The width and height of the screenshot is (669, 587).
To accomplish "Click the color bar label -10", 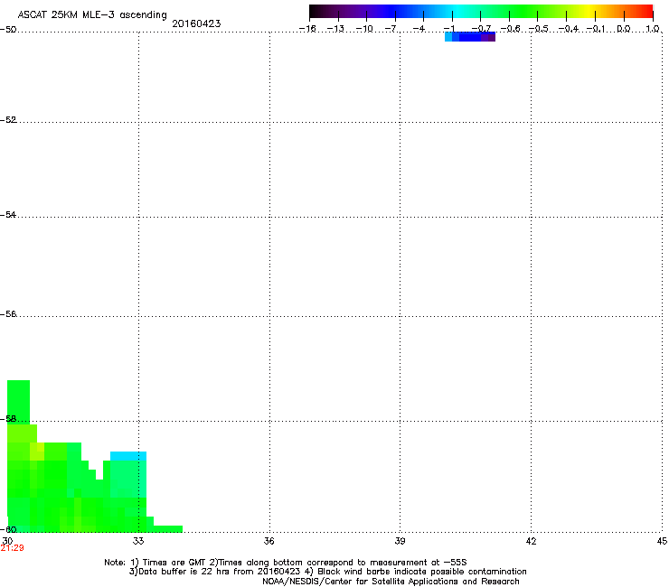I will tap(364, 29).
